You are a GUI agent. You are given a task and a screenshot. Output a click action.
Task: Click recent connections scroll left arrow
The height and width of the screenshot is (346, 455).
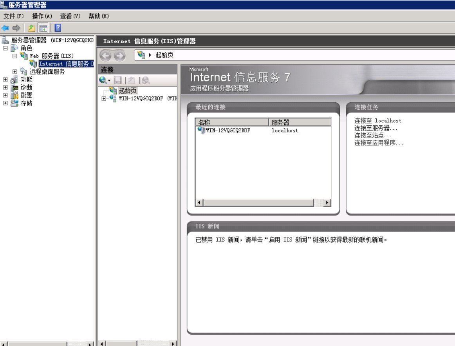click(x=199, y=202)
